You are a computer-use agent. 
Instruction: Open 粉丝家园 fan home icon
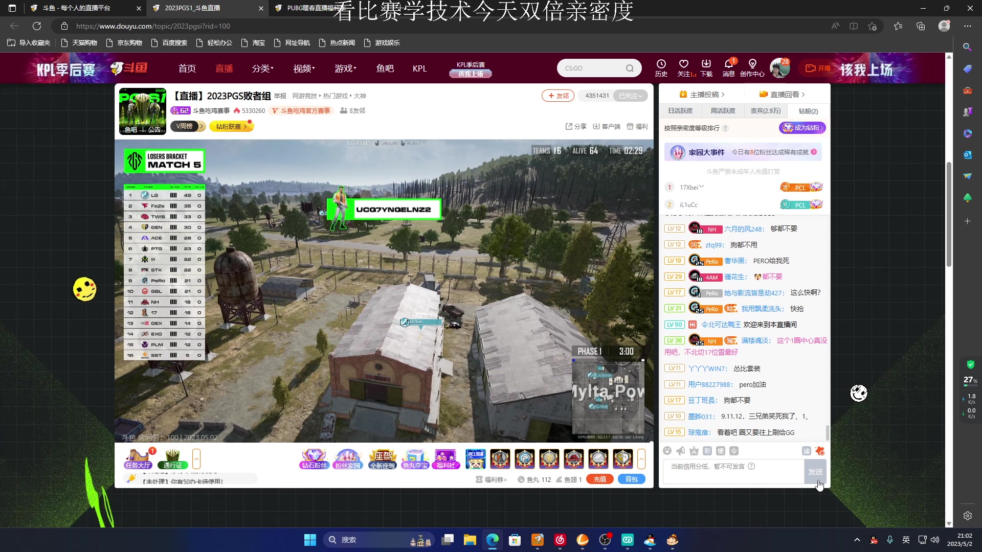(x=347, y=458)
